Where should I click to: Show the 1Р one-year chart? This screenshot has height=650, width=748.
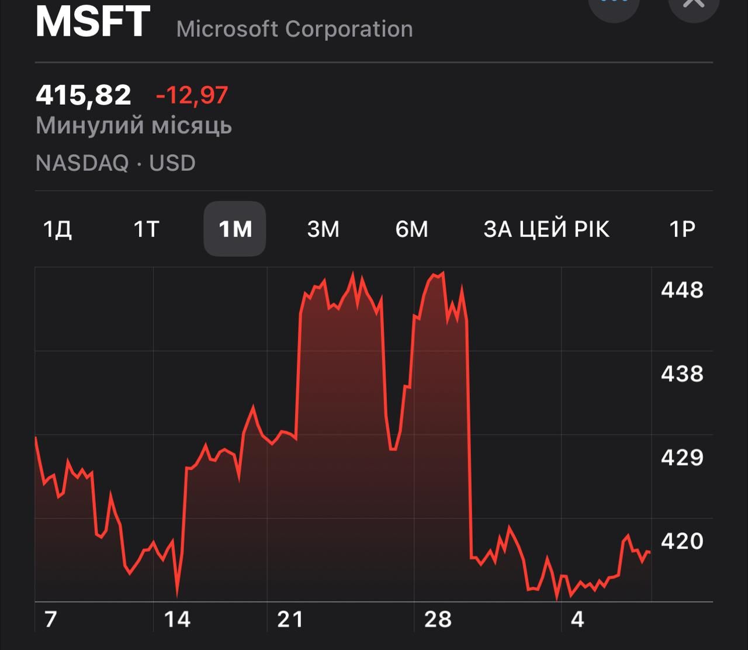tap(682, 229)
